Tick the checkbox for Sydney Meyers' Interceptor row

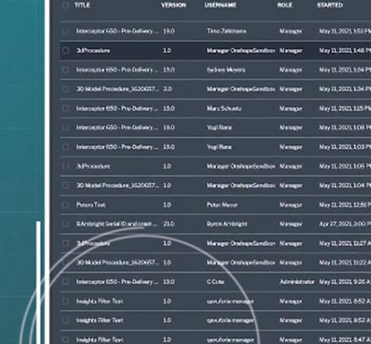pos(66,69)
